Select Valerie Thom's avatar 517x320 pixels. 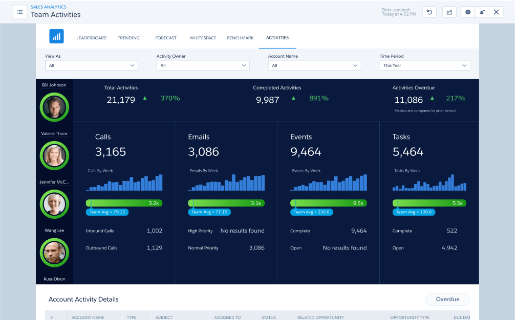pyautogui.click(x=54, y=155)
